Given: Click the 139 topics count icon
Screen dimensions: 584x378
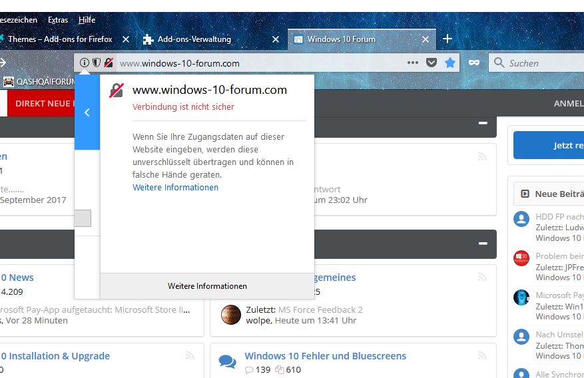Looking at the screenshot, I should tap(249, 370).
